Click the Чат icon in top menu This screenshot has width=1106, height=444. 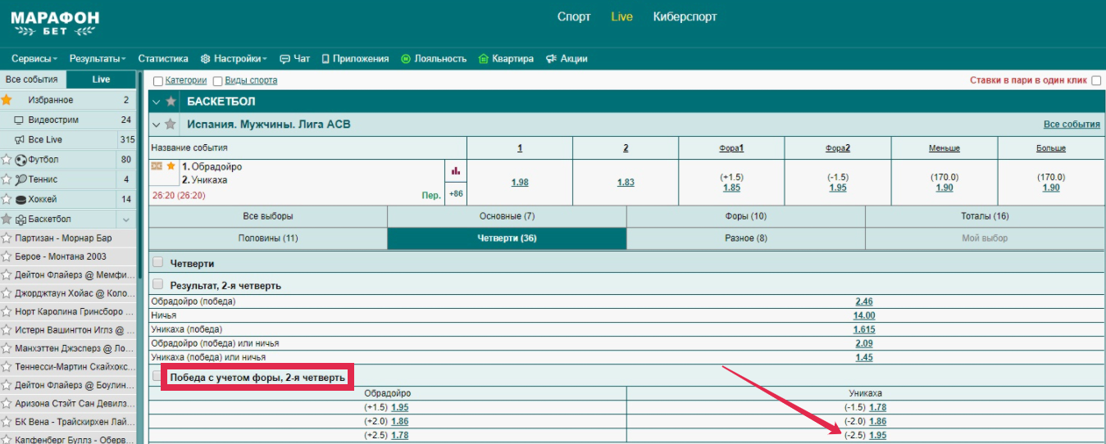click(284, 59)
